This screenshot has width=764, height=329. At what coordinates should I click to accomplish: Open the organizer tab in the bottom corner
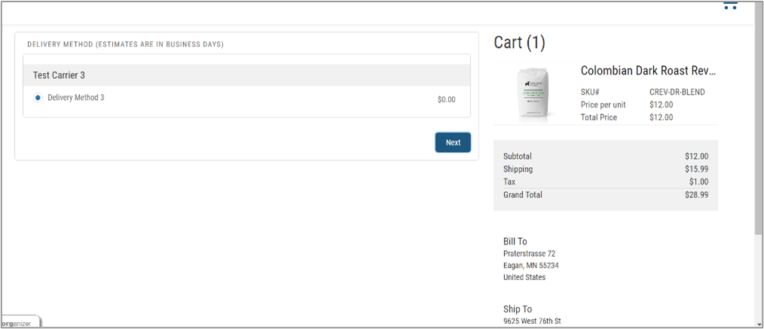20,323
